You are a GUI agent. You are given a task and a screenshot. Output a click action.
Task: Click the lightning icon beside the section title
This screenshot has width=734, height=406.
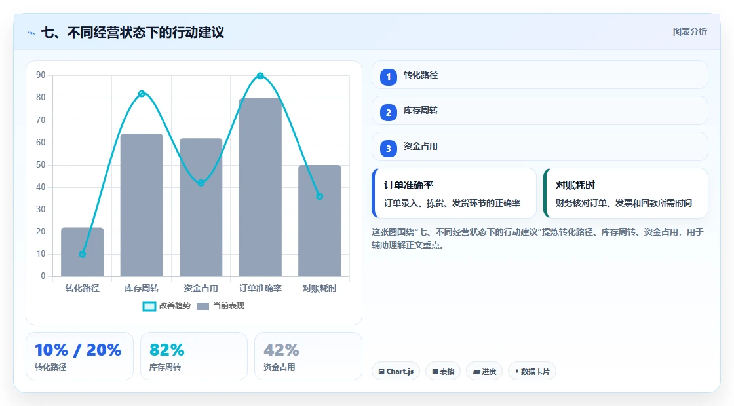31,33
